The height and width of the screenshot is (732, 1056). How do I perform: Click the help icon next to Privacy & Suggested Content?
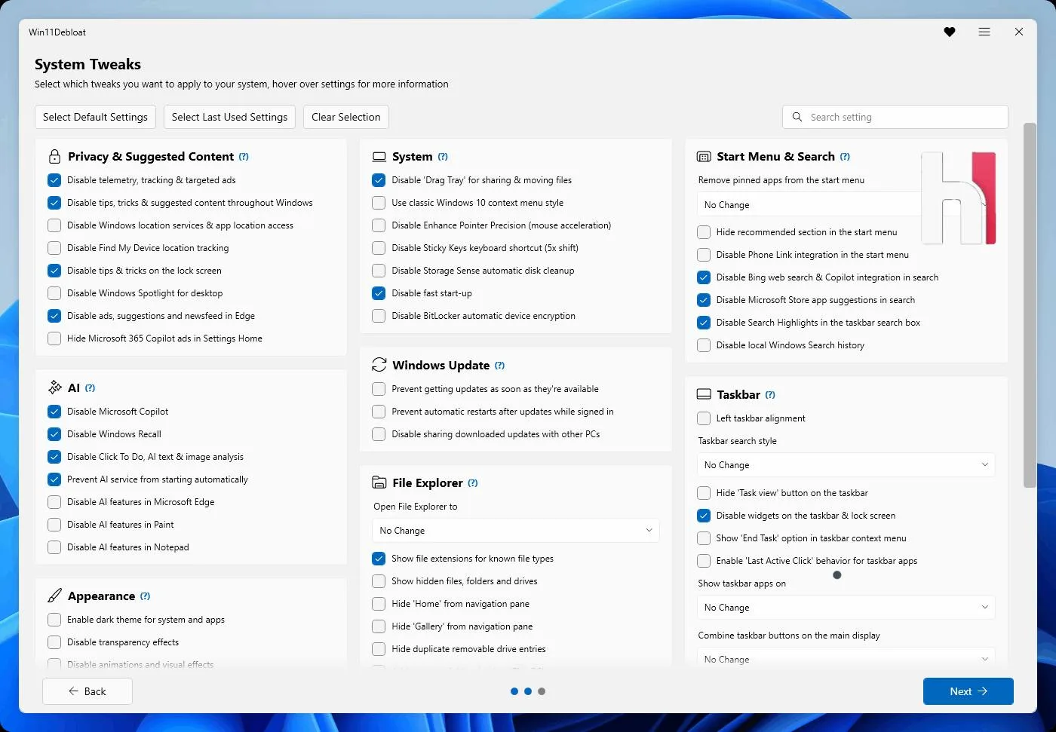[244, 157]
